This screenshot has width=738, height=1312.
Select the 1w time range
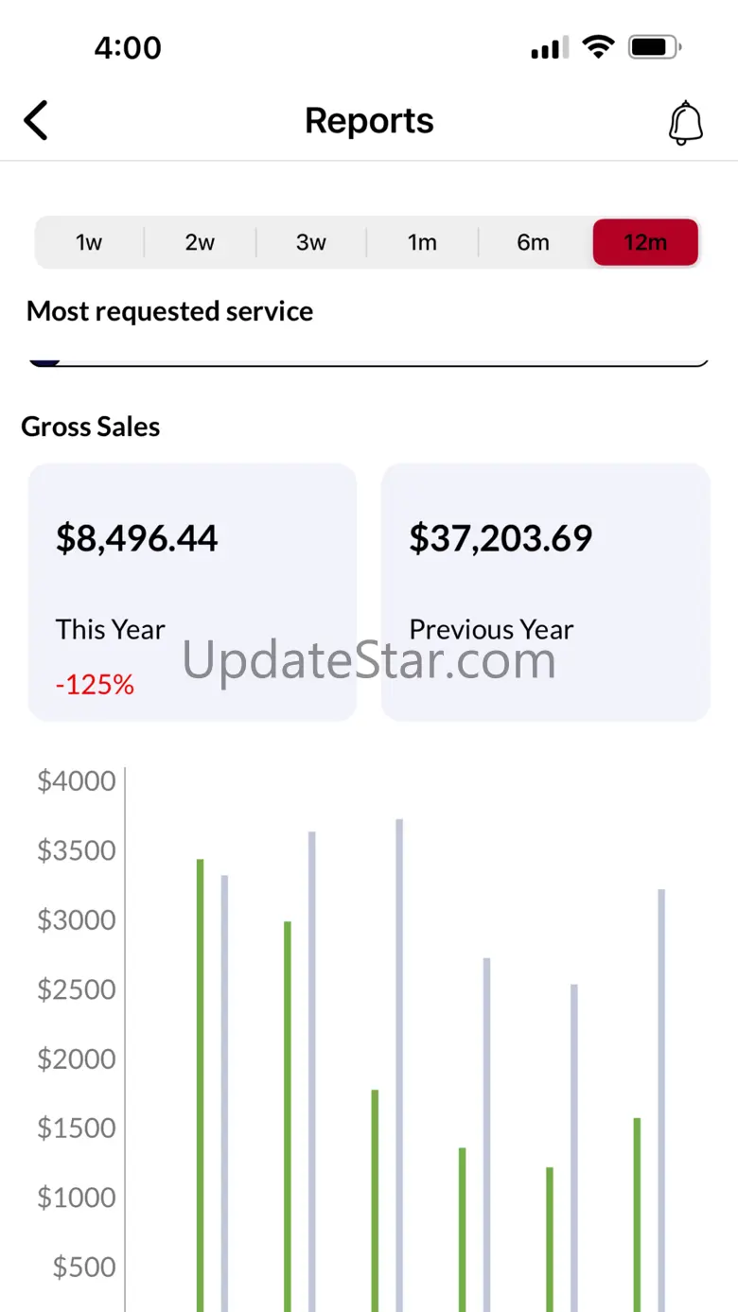coord(89,242)
